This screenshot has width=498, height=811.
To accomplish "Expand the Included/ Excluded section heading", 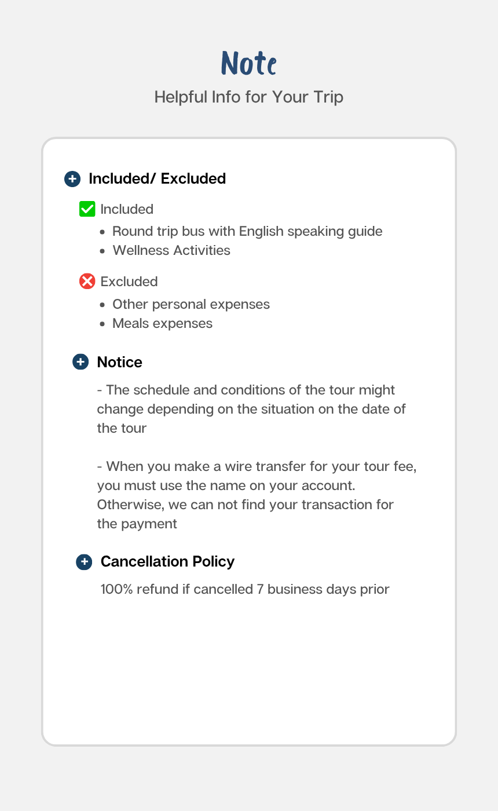I will tap(157, 179).
